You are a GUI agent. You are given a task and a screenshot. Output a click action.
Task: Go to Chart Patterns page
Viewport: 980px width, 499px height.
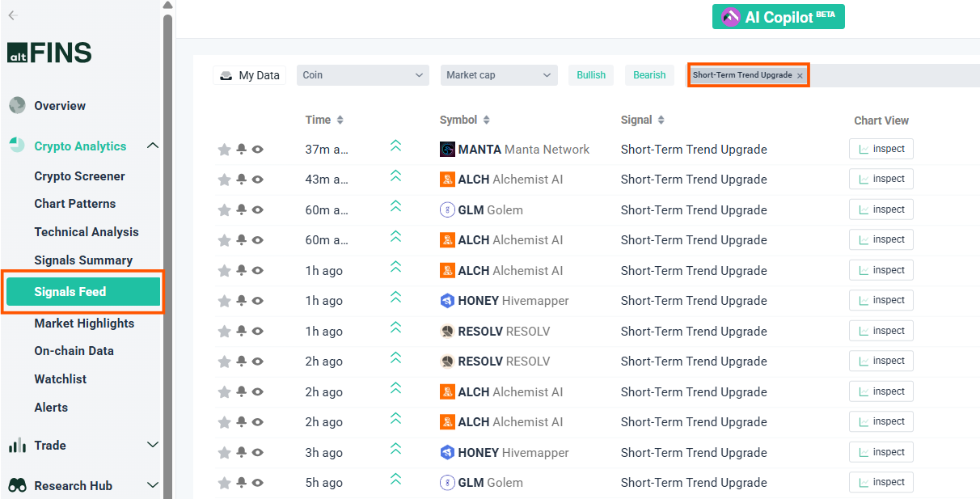click(x=74, y=204)
